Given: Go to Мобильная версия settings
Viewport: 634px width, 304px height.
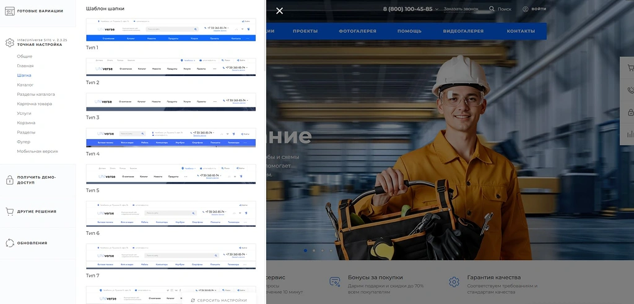Looking at the screenshot, I should tap(37, 151).
